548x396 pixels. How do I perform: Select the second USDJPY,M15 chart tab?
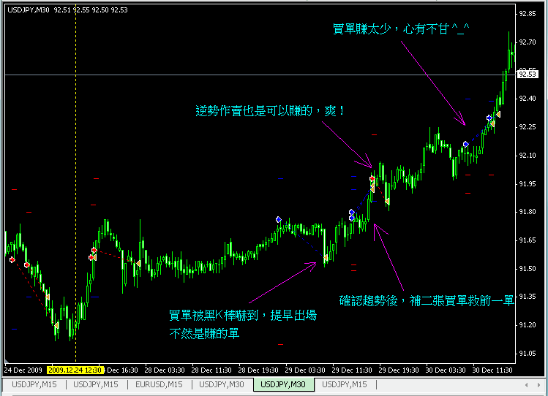tap(96, 384)
